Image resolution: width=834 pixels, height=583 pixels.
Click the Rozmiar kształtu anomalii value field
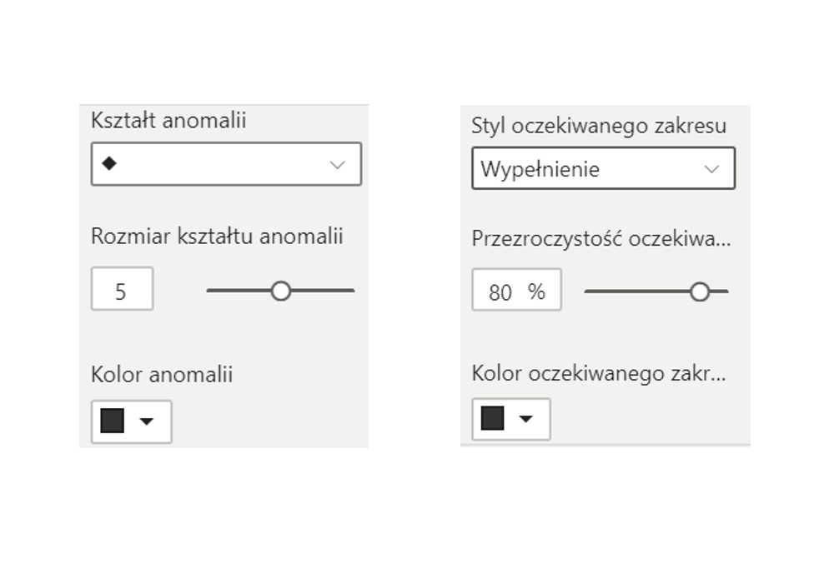tap(122, 290)
